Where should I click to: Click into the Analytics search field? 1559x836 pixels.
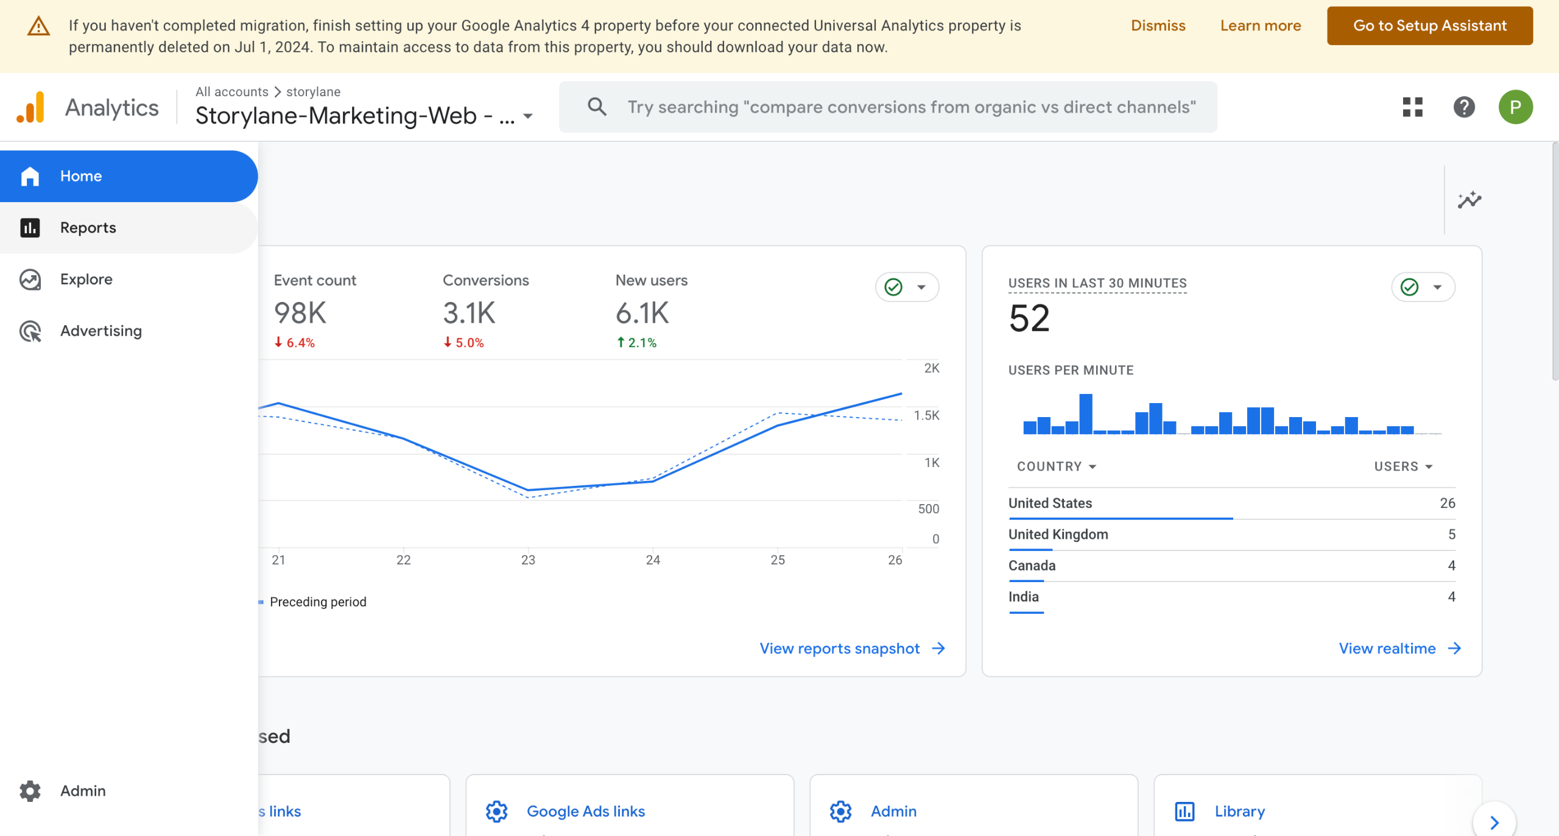click(x=888, y=107)
